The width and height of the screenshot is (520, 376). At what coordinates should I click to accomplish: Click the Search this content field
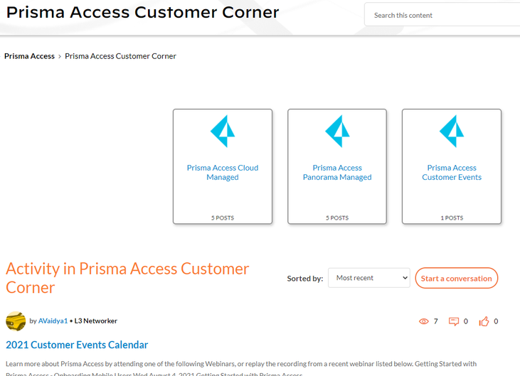click(441, 15)
